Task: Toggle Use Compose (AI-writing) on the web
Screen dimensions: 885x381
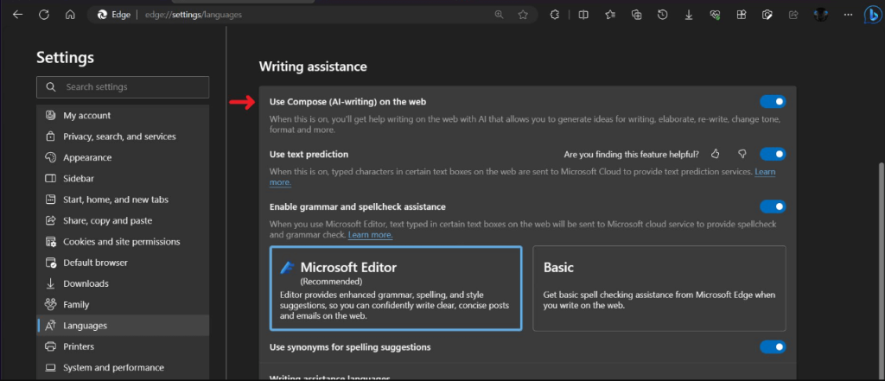Action: click(x=773, y=102)
